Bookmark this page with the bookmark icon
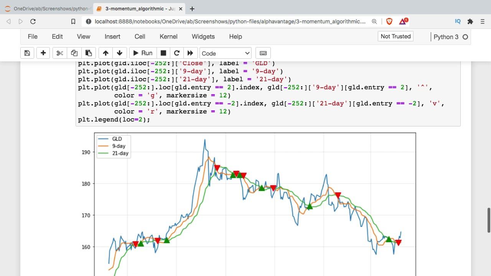Viewport: 491px width, 276px height. [73, 21]
